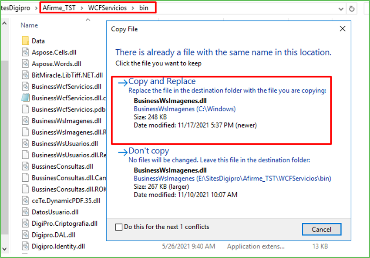Expand the chevron after Afirme_TST in breadcrumb
The height and width of the screenshot is (258, 370).
click(81, 8)
